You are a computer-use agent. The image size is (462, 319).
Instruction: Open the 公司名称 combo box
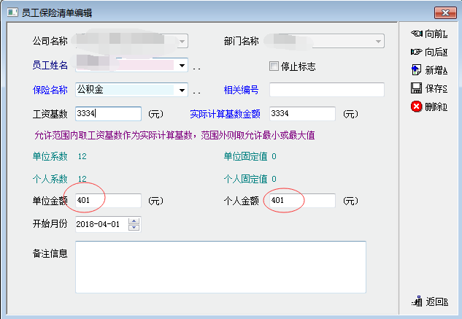tap(182, 42)
